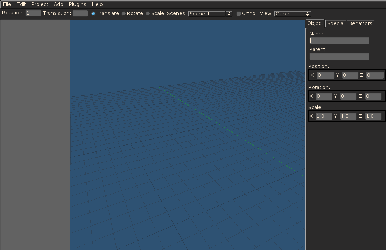Viewport: 386px width, 250px height.
Task: Switch to the Behaviors tab
Action: (360, 23)
